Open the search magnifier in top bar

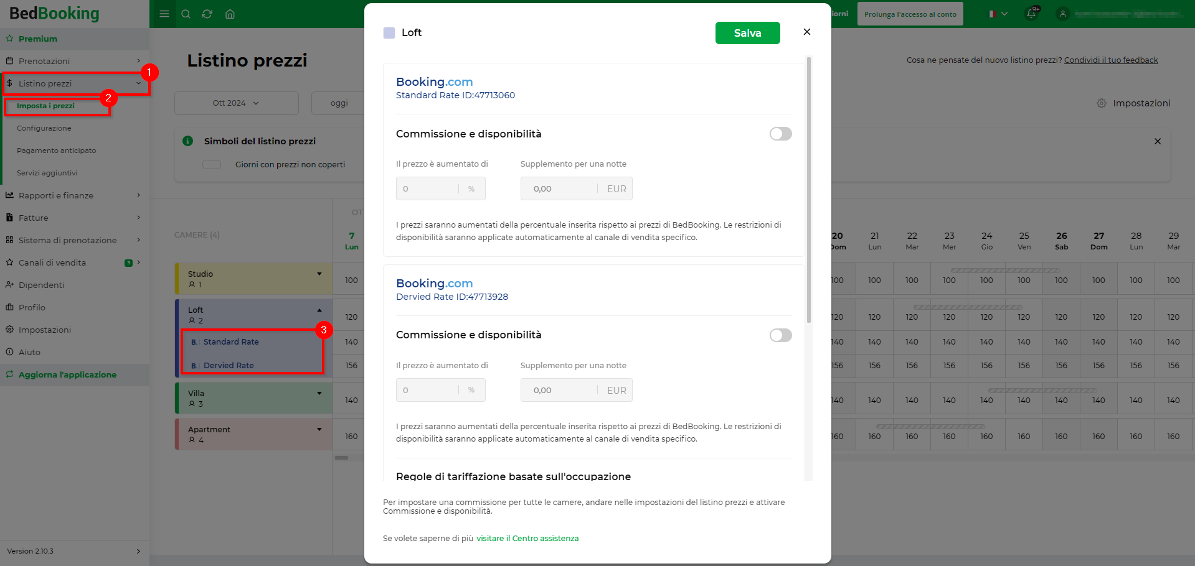tap(186, 14)
